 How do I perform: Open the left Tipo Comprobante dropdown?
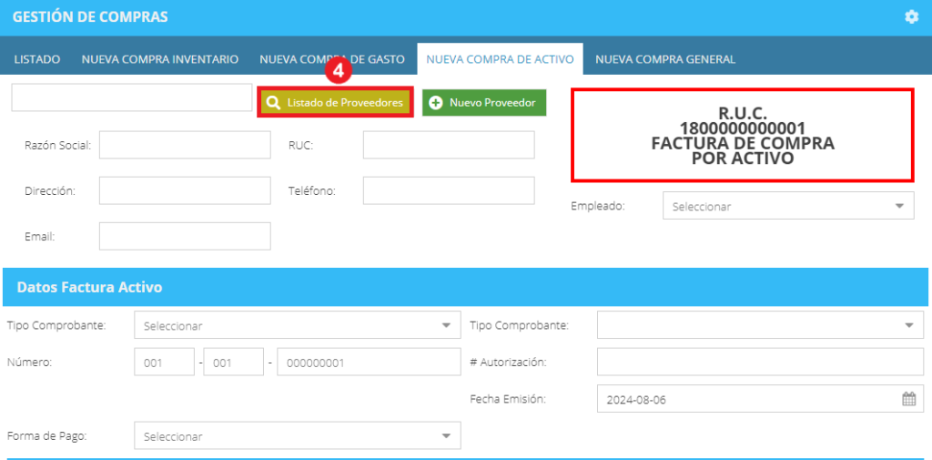coord(298,325)
